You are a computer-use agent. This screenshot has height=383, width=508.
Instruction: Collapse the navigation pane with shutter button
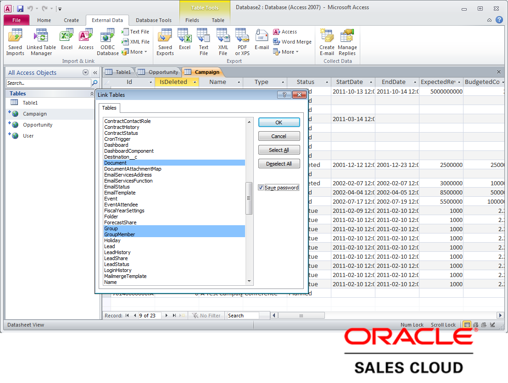pos(95,72)
